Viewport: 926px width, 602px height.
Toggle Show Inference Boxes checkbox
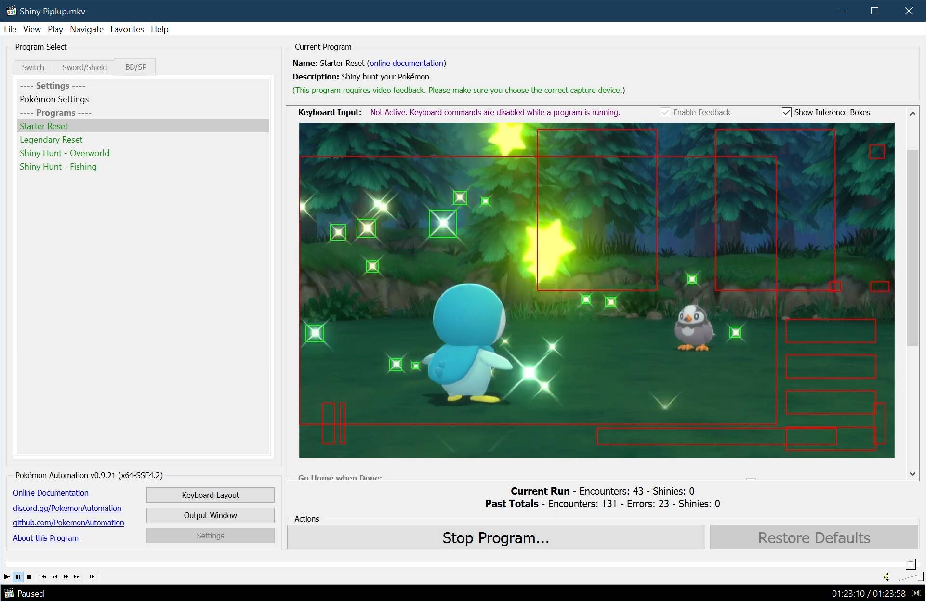787,112
